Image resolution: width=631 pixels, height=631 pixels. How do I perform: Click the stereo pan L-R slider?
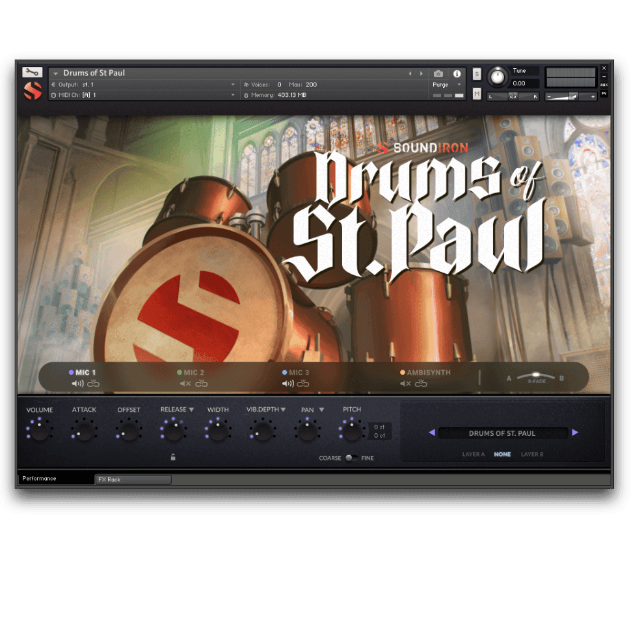coord(513,96)
